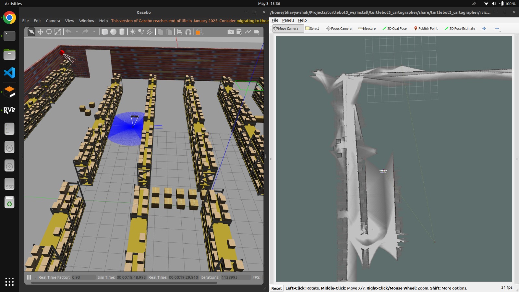Open Visual Studio Code from the dock
Image resolution: width=519 pixels, height=292 pixels.
(9, 73)
